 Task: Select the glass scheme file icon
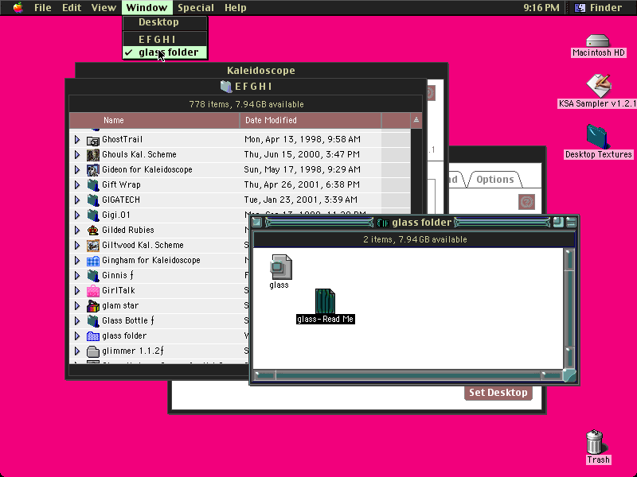tap(281, 267)
